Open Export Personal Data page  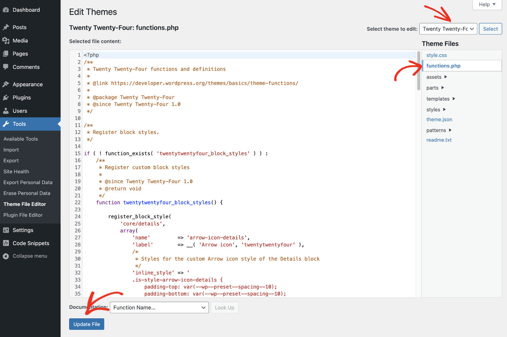[x=28, y=182]
